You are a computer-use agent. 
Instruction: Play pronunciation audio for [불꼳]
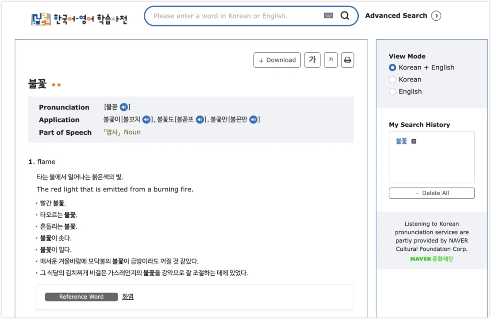click(x=124, y=107)
